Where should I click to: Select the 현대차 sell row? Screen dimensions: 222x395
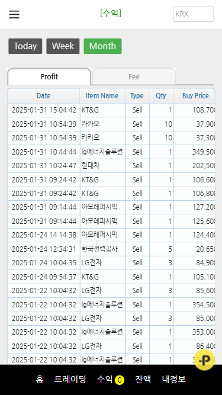click(x=111, y=166)
